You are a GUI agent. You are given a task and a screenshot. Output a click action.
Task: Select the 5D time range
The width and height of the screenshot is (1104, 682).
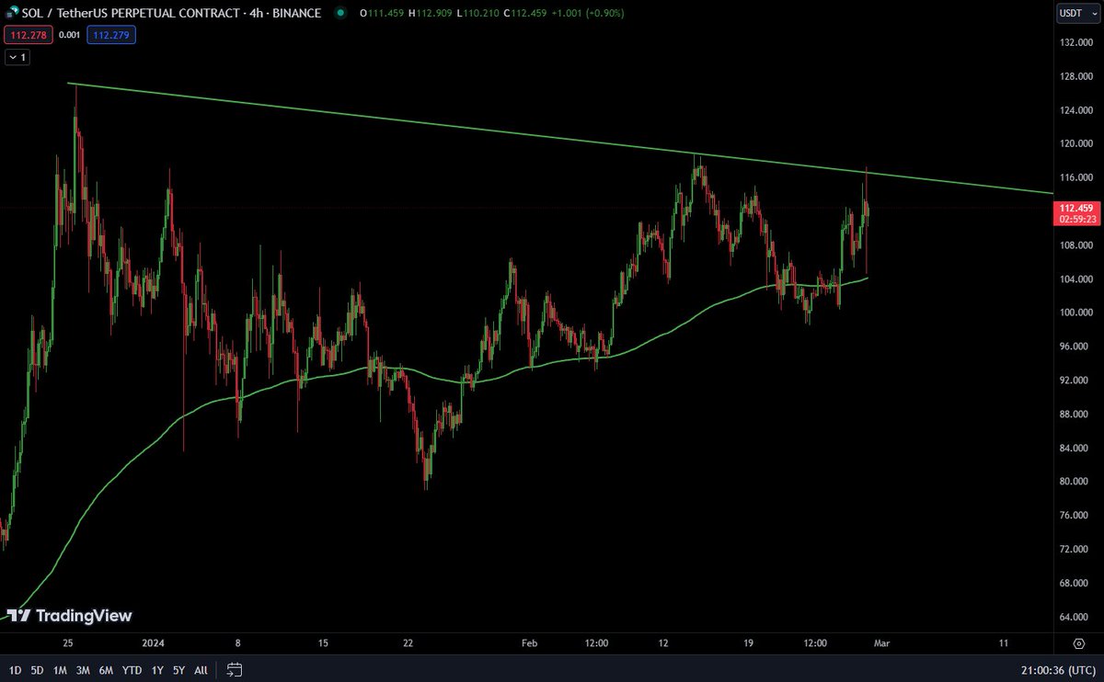click(37, 670)
